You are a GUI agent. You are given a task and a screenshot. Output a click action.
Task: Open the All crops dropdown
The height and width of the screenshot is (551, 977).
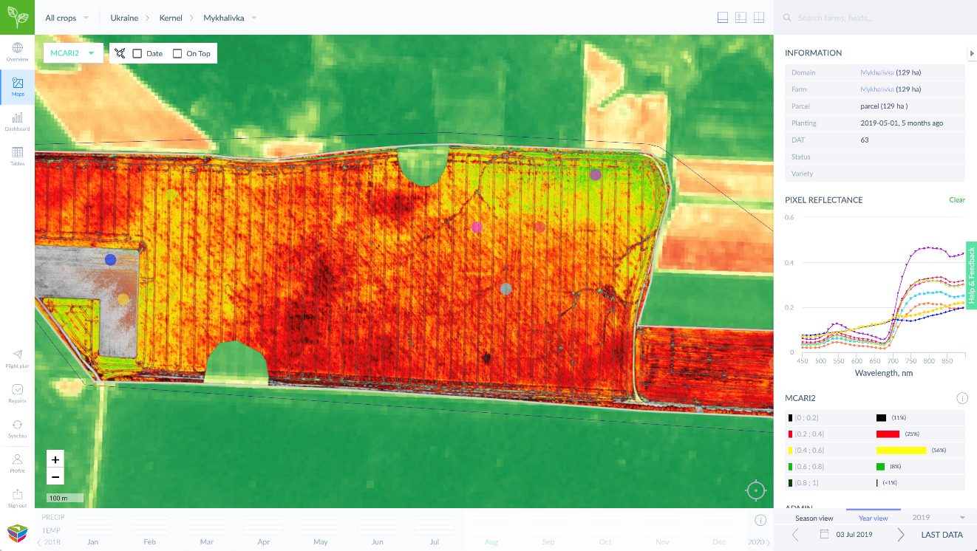click(x=67, y=18)
